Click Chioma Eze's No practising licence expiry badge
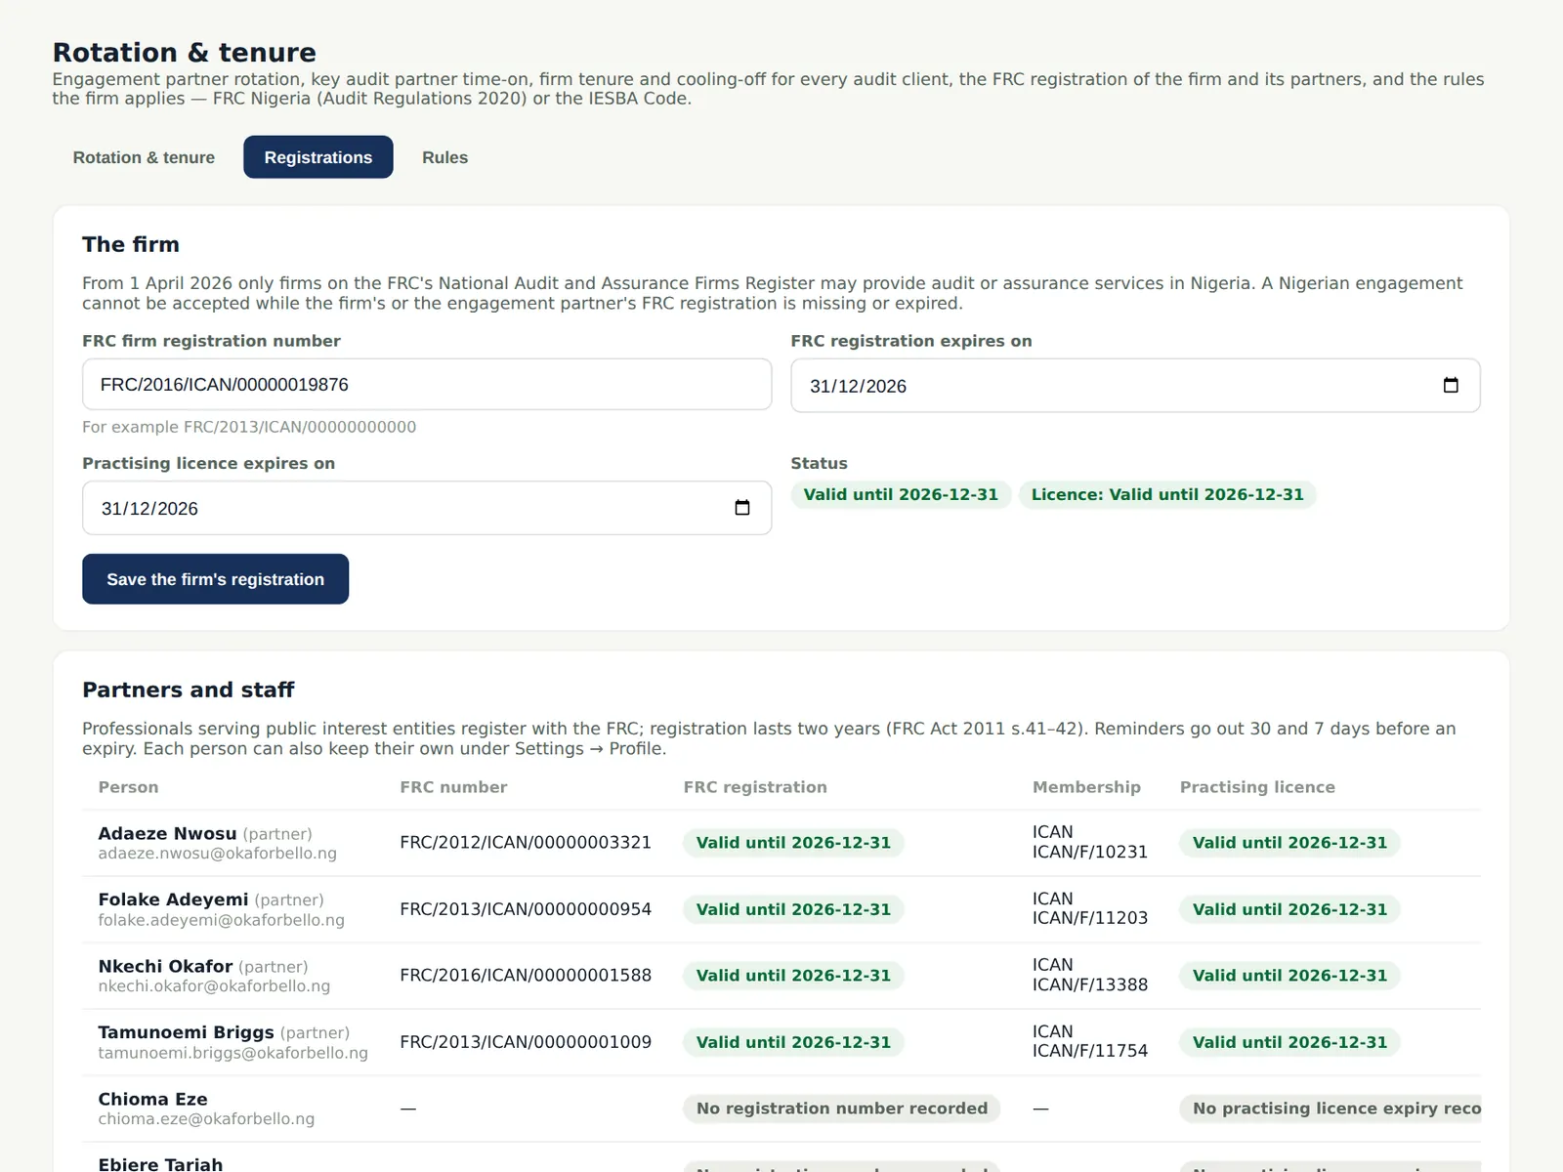Image resolution: width=1563 pixels, height=1172 pixels. [1331, 1109]
